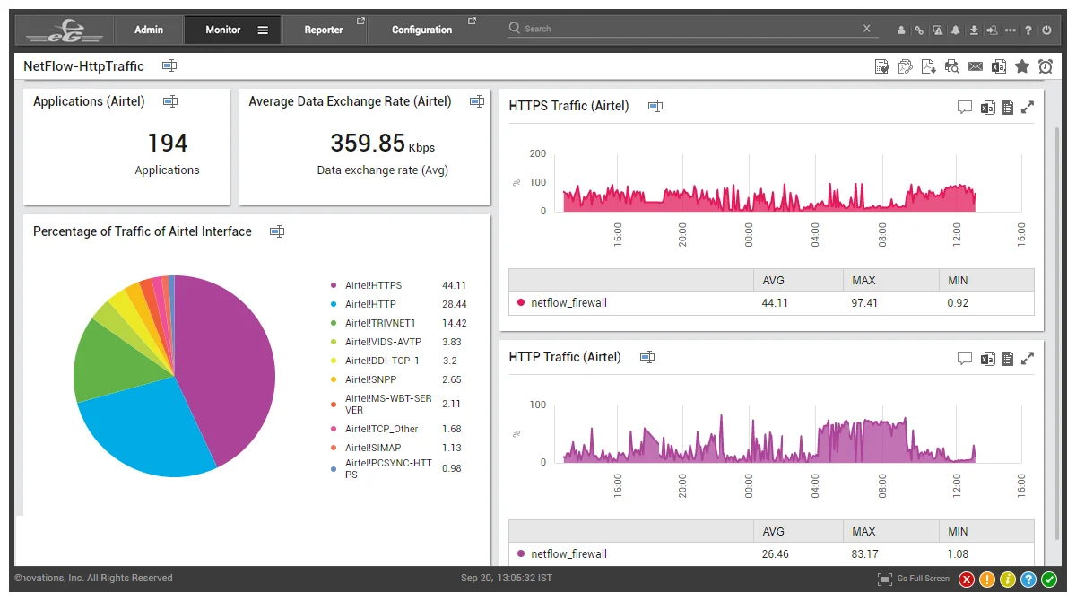1076x601 pixels.
Task: Open the Monitor hamburger menu
Action: pyautogui.click(x=263, y=30)
